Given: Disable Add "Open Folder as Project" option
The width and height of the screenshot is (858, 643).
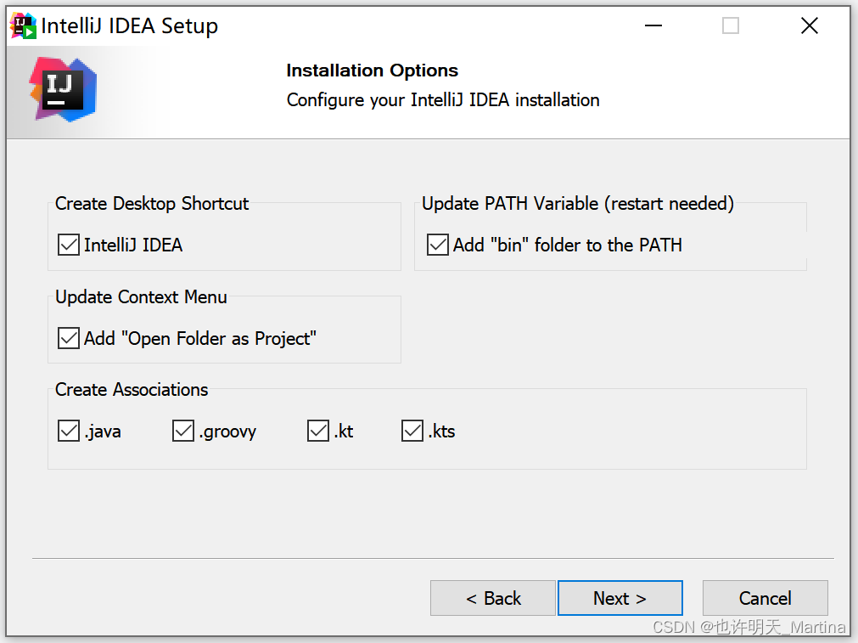Looking at the screenshot, I should pos(68,338).
